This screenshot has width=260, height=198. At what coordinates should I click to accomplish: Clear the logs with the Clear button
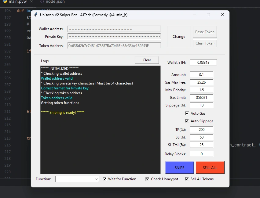click(x=147, y=60)
